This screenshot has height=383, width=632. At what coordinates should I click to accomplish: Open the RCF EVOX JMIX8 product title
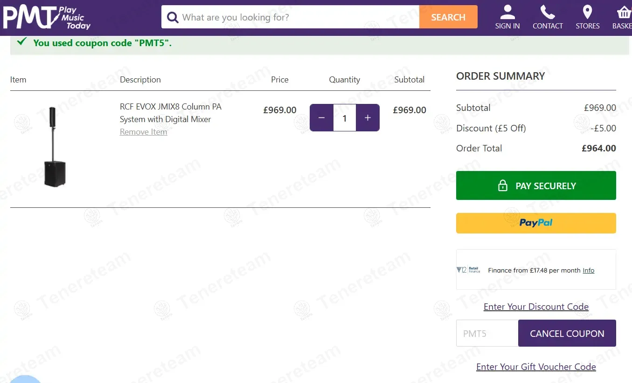tap(171, 113)
